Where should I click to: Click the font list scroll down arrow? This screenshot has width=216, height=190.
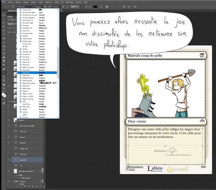point(58,117)
